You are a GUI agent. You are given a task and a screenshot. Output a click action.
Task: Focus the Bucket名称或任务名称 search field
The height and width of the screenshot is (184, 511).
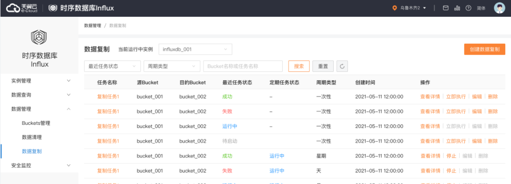coord(243,66)
